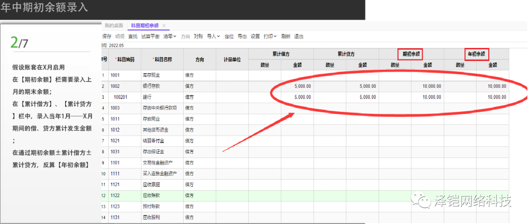Open 设置 from the toolbar
This screenshot has width=529, height=224.
pos(255,36)
